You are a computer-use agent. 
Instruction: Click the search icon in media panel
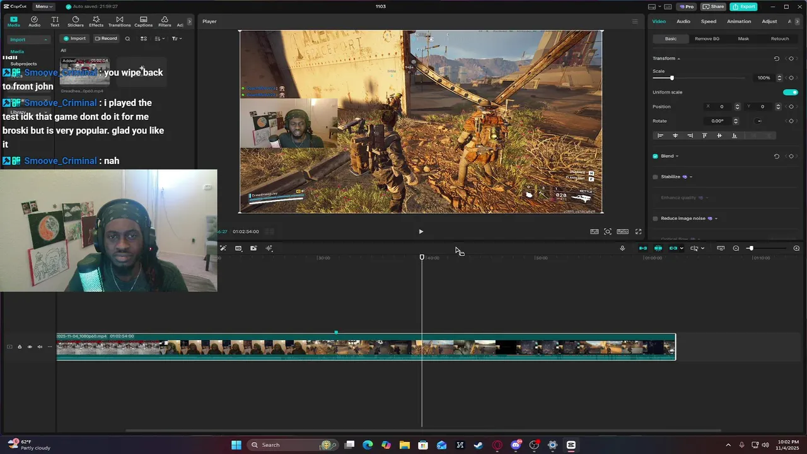[x=127, y=38]
